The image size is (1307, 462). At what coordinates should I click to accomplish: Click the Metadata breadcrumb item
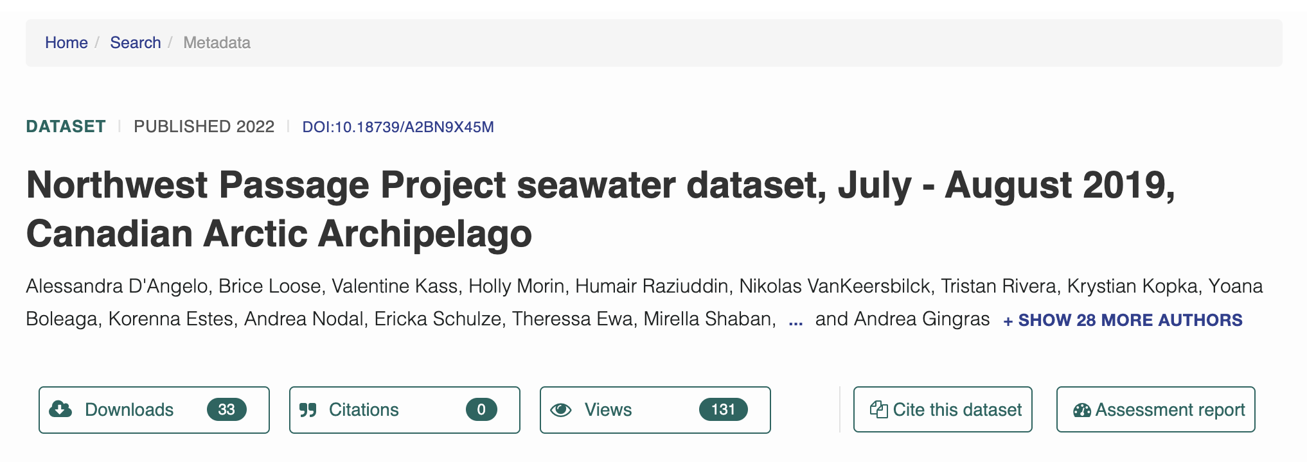click(x=217, y=42)
